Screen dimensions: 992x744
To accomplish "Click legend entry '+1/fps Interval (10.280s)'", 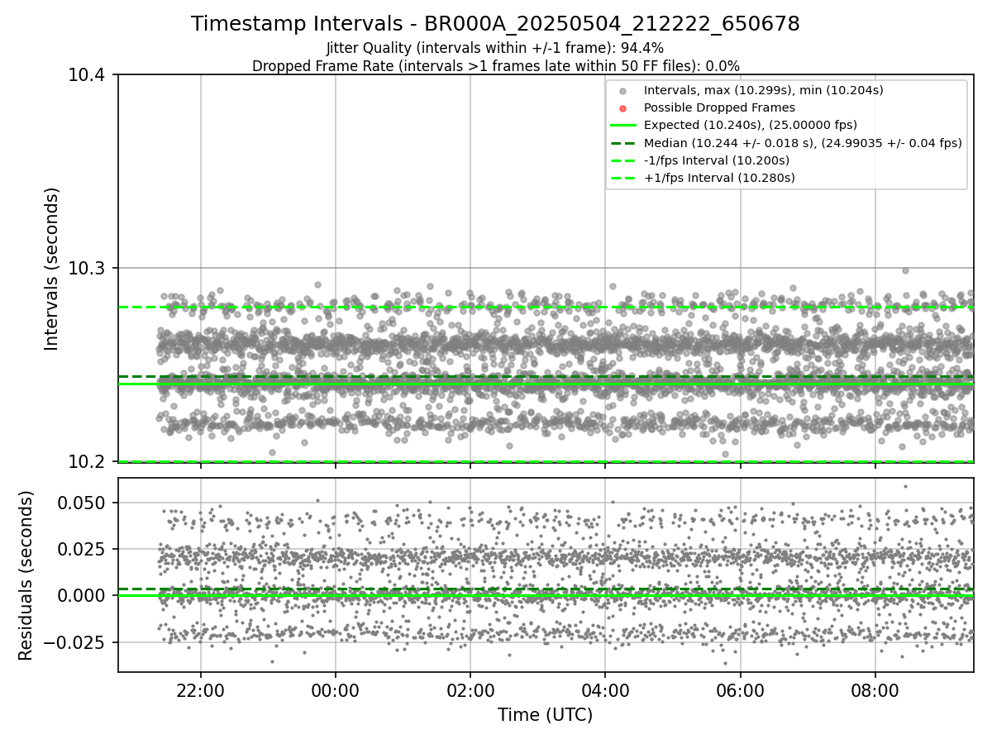I will (x=719, y=178).
